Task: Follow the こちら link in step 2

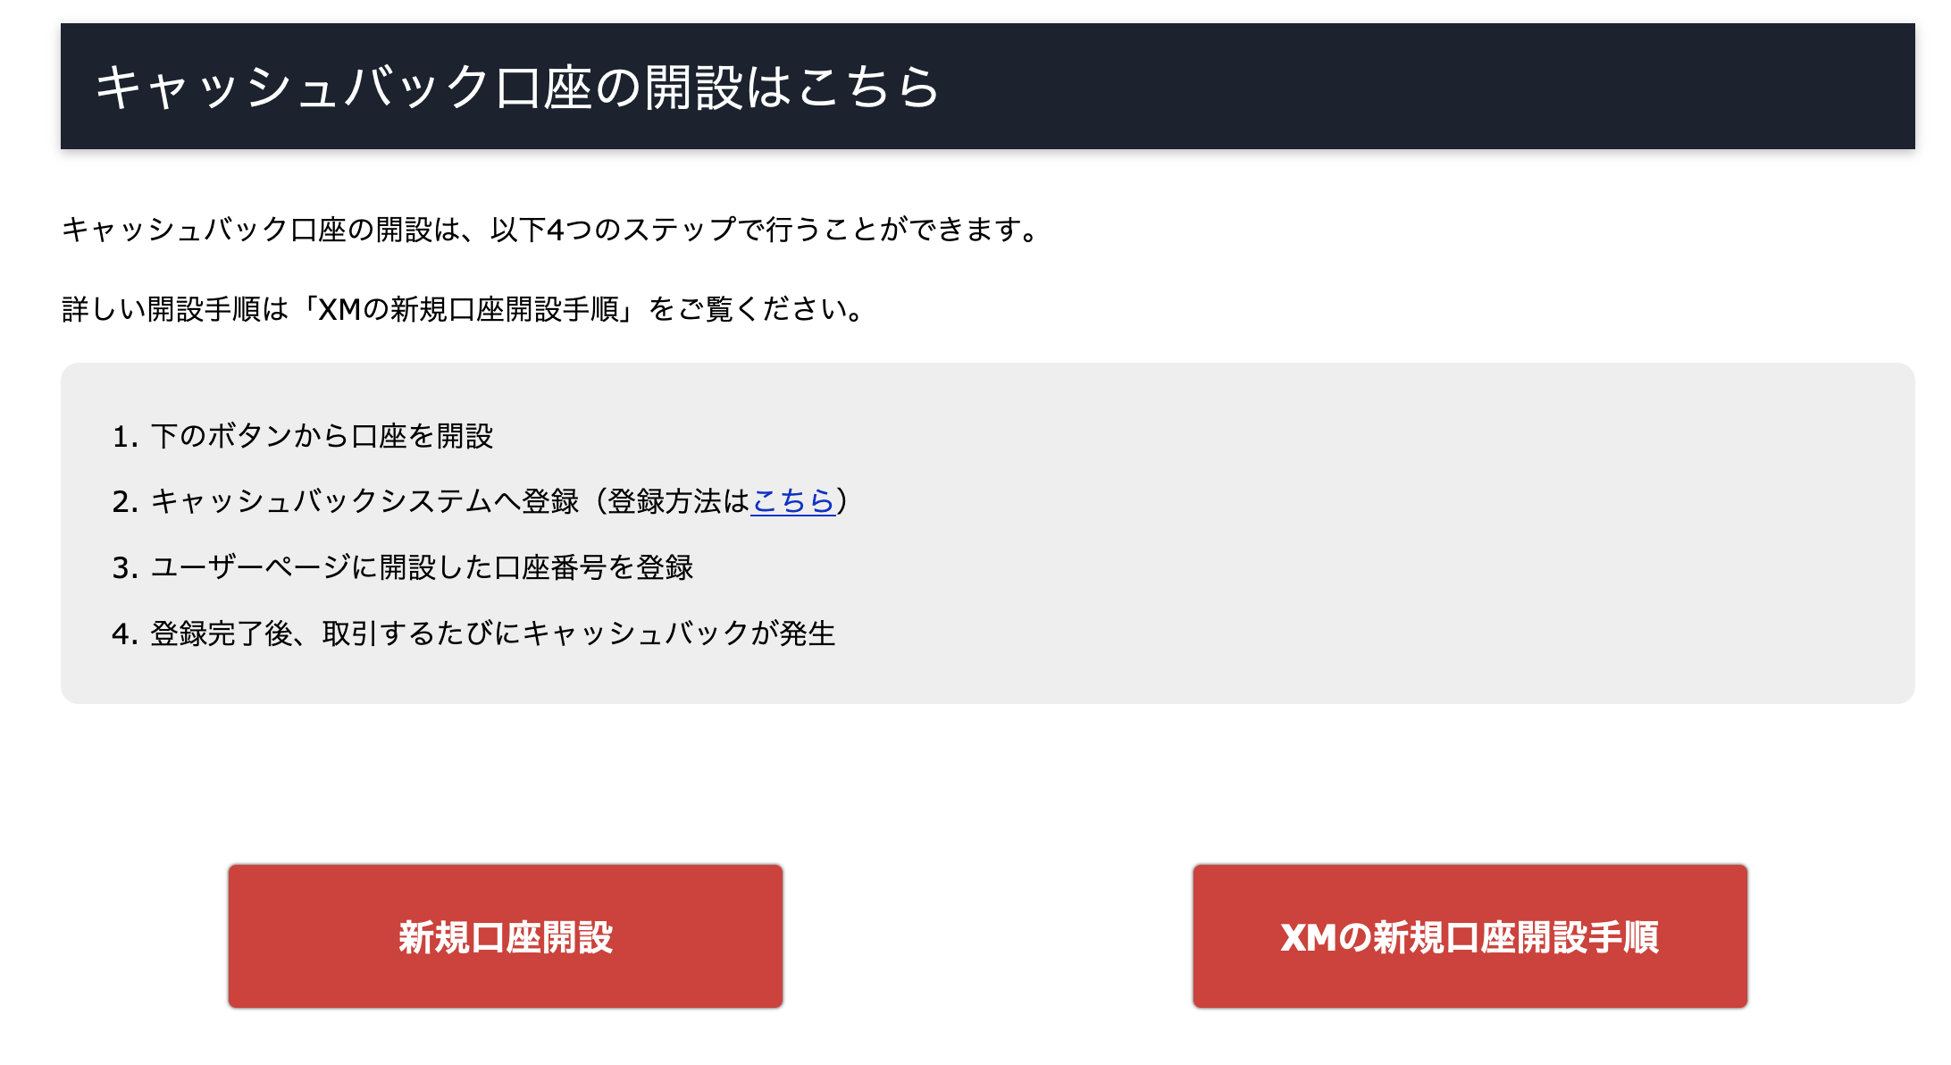Action: [792, 501]
